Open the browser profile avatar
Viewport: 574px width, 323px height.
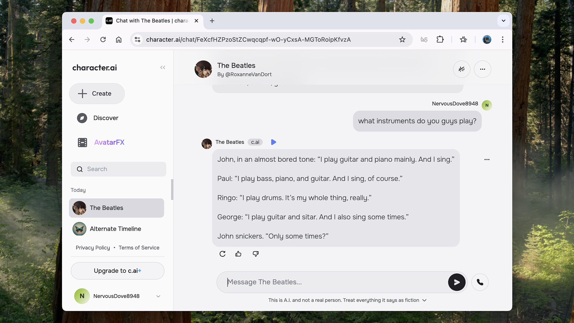click(x=487, y=40)
